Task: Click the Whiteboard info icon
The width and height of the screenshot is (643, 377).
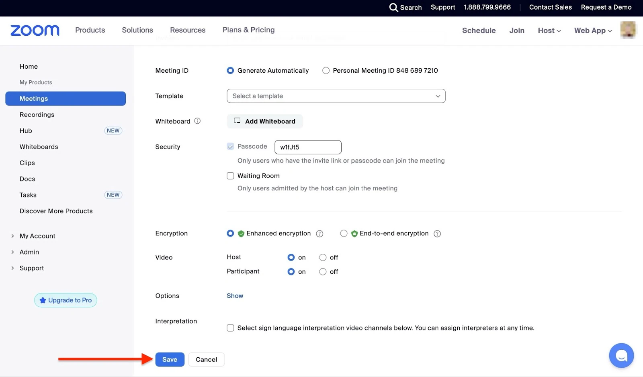Action: point(197,121)
